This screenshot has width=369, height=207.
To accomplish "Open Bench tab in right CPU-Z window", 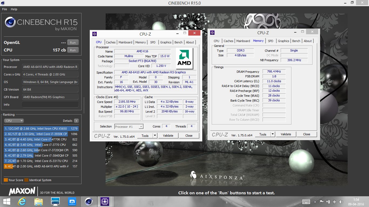I will pyautogui.click(x=296, y=41).
